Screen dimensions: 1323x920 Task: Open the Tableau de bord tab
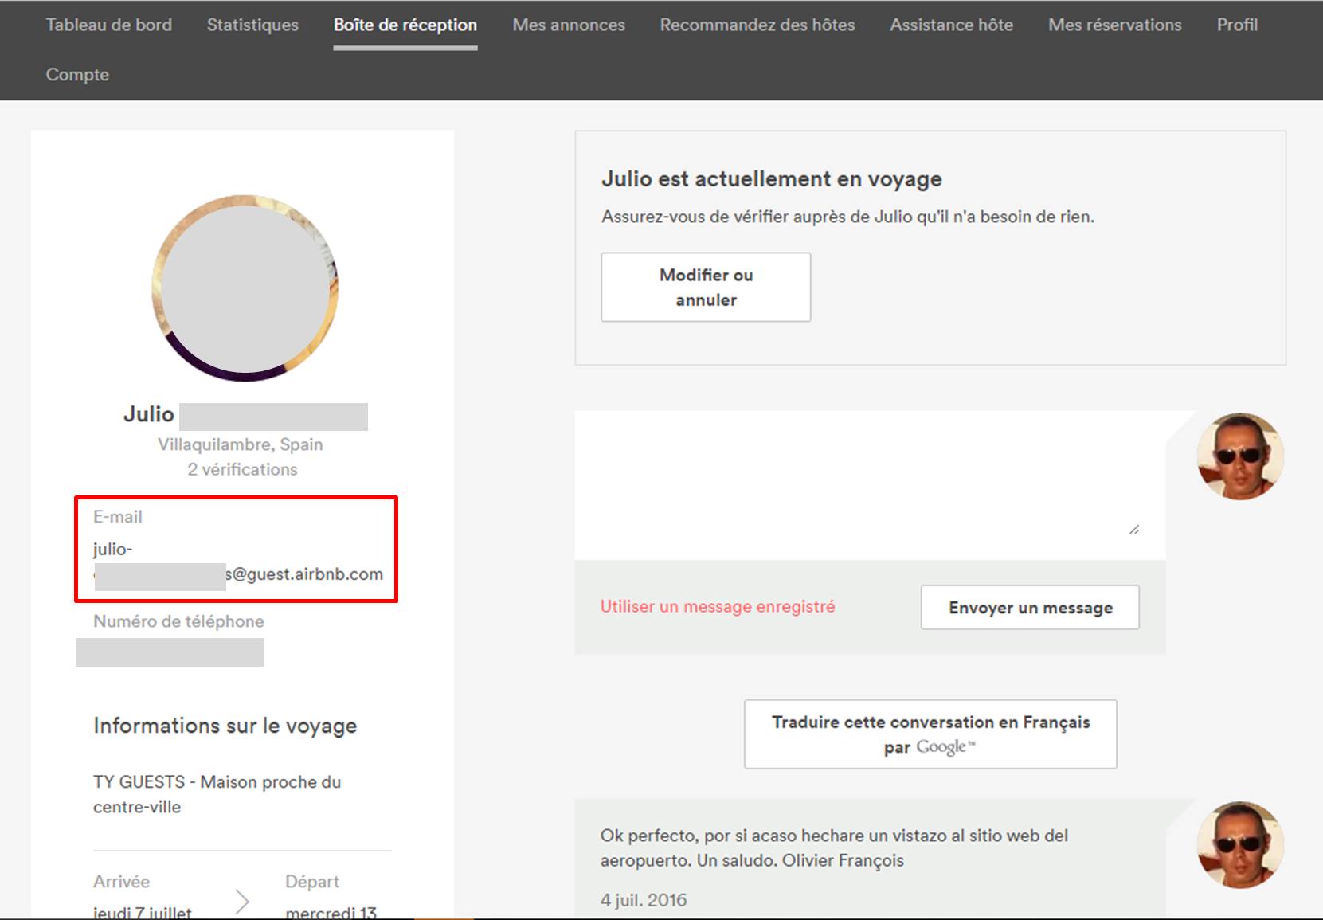(108, 25)
